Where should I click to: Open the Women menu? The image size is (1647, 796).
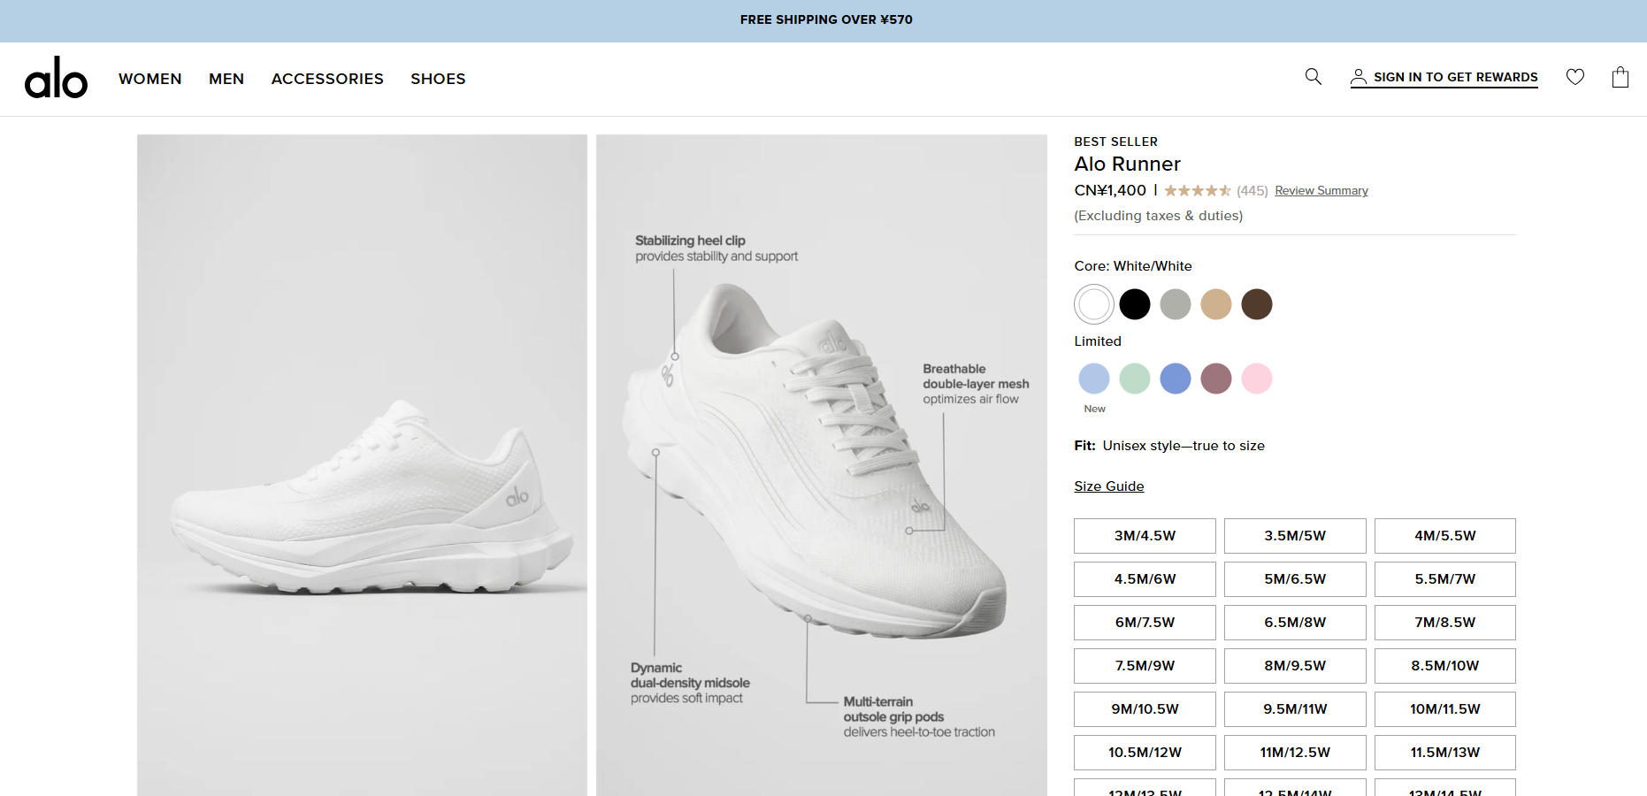click(x=150, y=79)
